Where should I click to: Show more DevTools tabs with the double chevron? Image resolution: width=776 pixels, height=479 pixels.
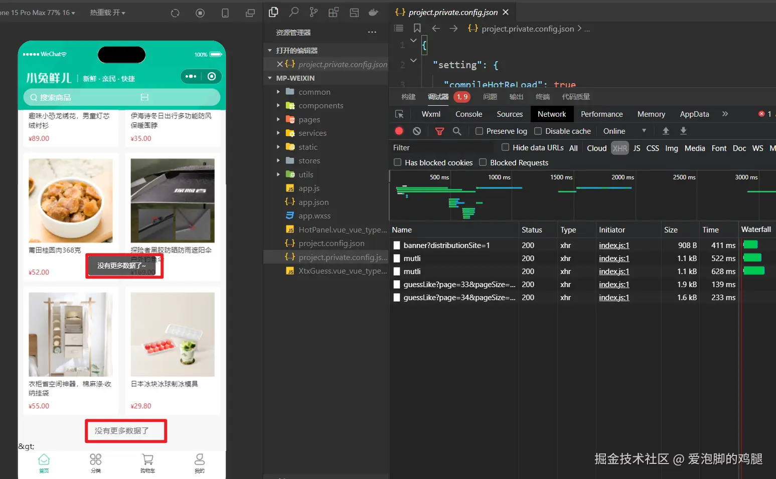point(725,114)
